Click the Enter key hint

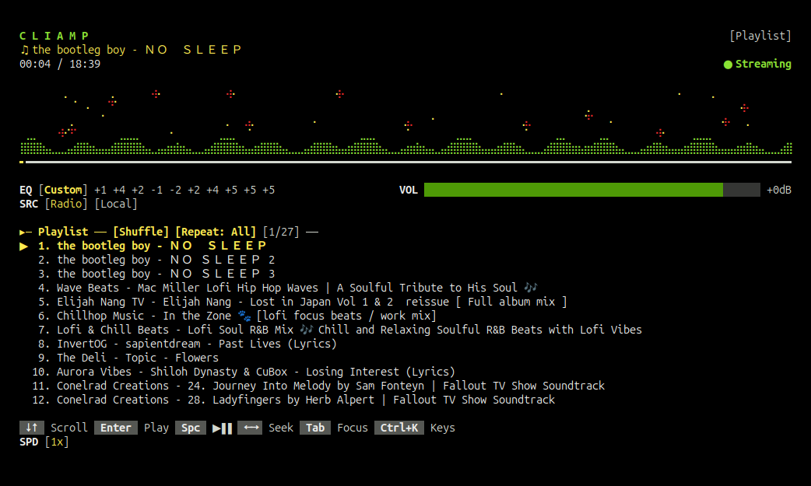116,428
